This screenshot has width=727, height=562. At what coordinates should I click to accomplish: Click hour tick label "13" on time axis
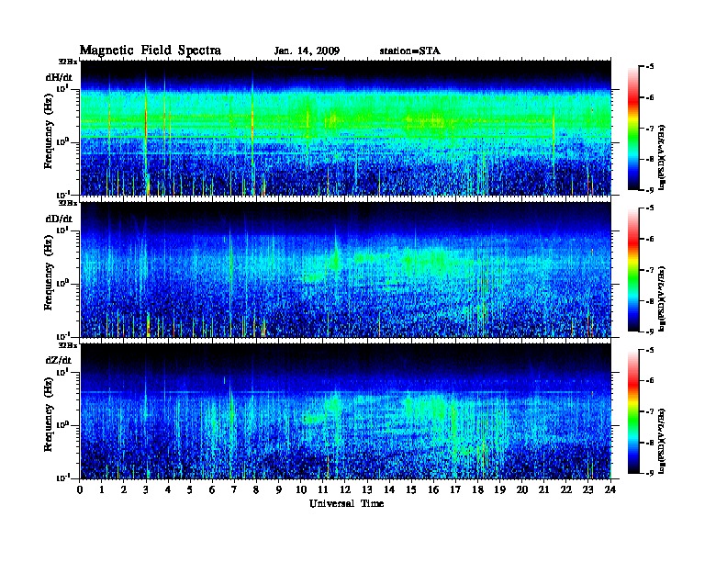tap(367, 489)
